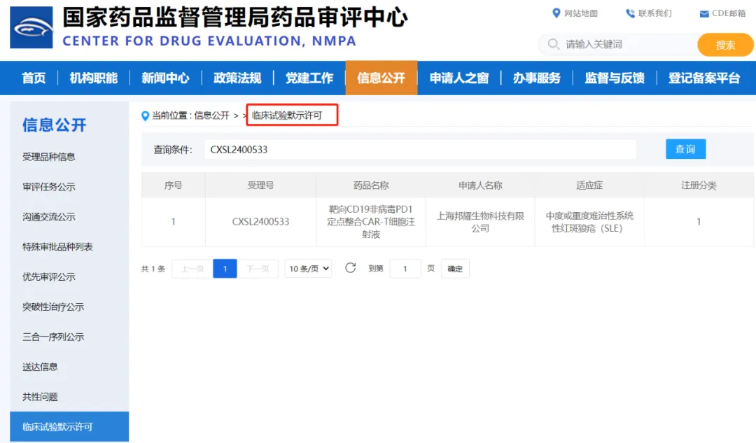Viewport: 756px width, 443px height.
Task: Expand the 10 条/页 page size dropdown
Action: [308, 269]
